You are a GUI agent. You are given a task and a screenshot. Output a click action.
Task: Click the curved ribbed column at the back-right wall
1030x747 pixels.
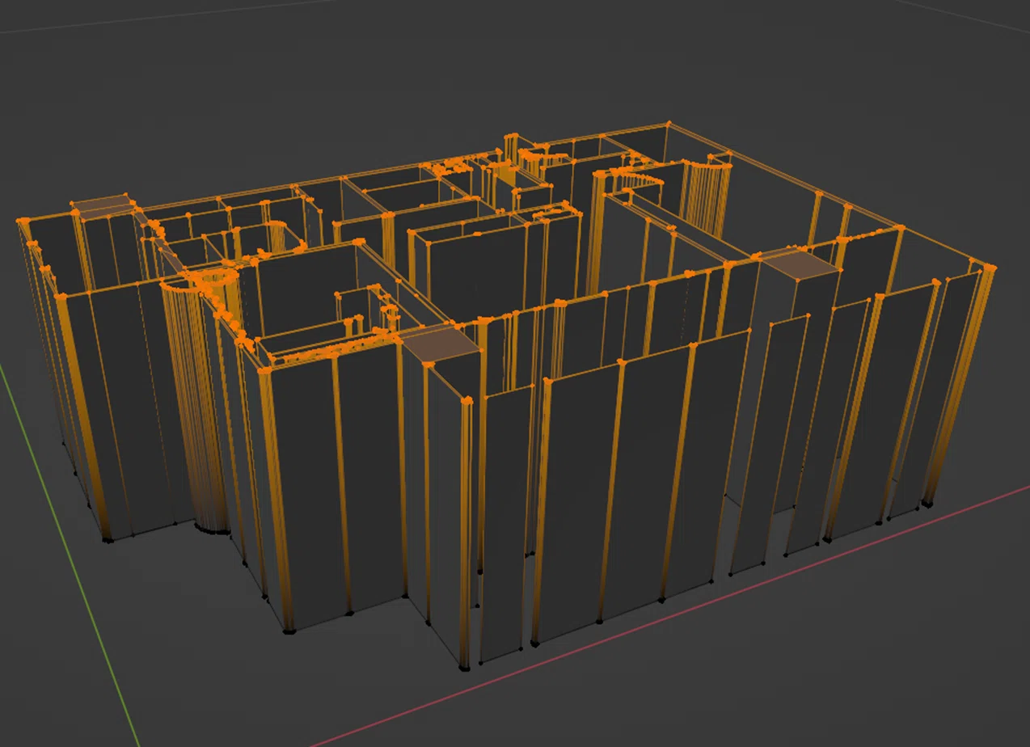coord(706,198)
